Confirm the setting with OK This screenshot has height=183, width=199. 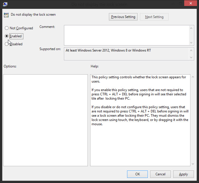[137, 174]
